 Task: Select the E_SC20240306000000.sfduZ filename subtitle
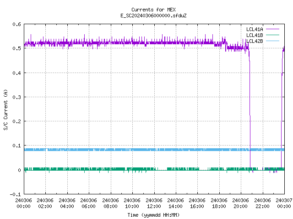(x=153, y=16)
